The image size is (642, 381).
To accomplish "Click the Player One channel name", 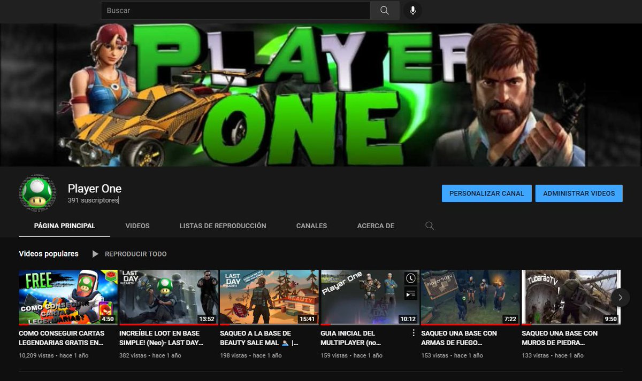I will tap(95, 189).
